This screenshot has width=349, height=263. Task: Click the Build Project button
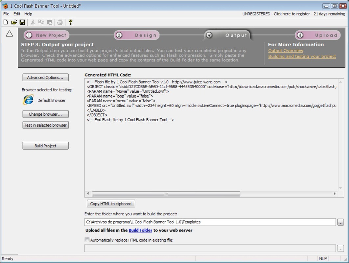pyautogui.click(x=45, y=146)
